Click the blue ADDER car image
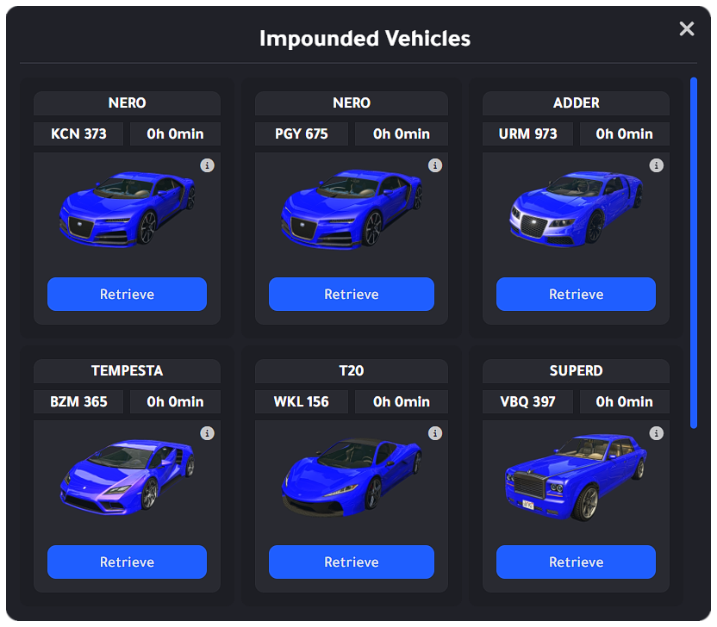This screenshot has height=627, width=717. (576, 210)
